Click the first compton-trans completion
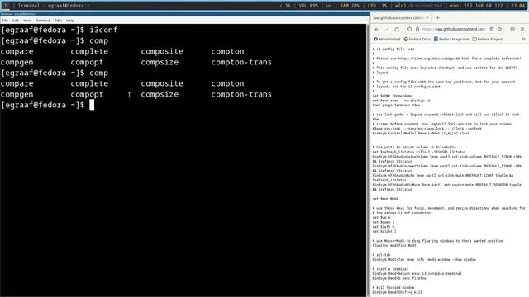529x297 pixels. [241, 63]
